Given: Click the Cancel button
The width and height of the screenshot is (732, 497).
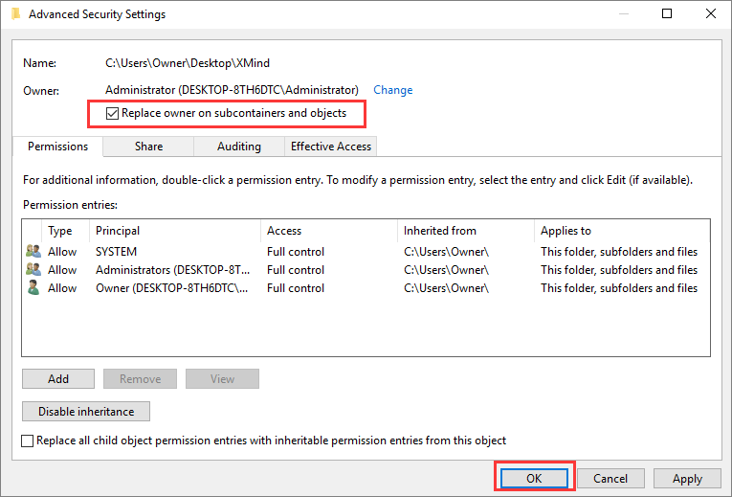Looking at the screenshot, I should pyautogui.click(x=610, y=478).
